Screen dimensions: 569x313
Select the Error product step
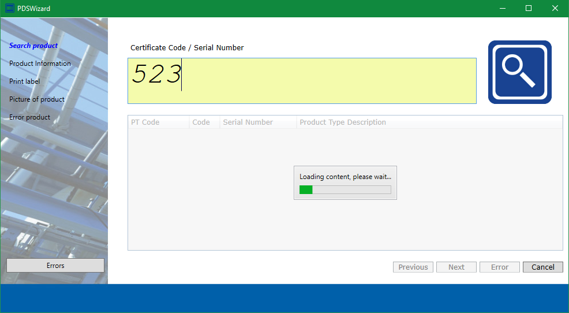[x=29, y=117]
